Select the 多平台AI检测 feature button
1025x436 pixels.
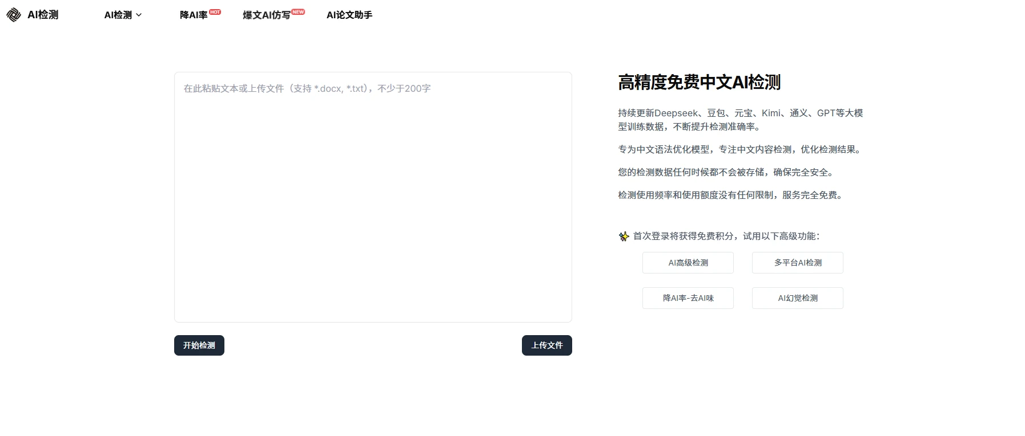(x=798, y=263)
